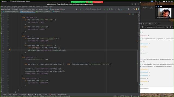Open a new browser tab with the plus
Screen dimensions: 174x97
[159, 24]
